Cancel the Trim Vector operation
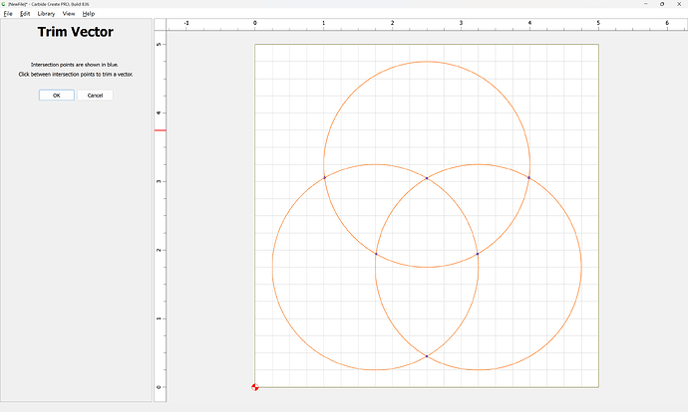This screenshot has height=412, width=688. (96, 96)
